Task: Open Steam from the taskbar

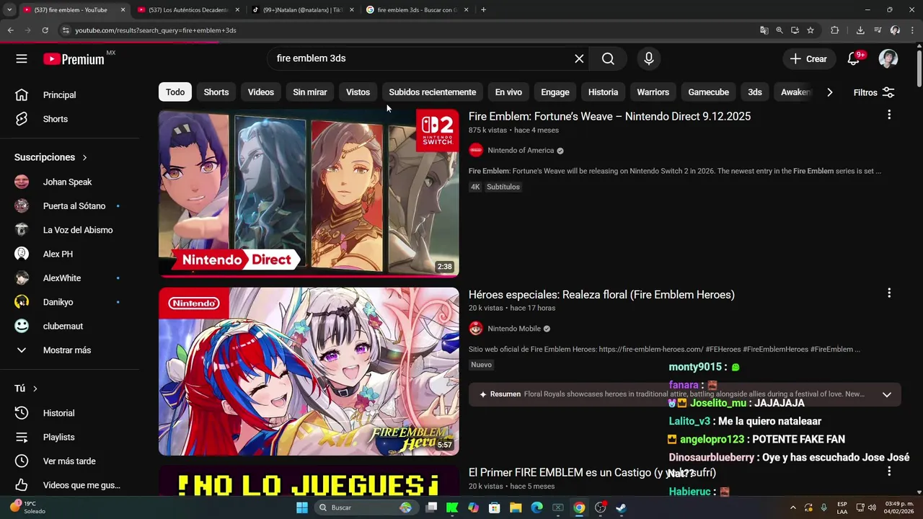Action: click(621, 507)
